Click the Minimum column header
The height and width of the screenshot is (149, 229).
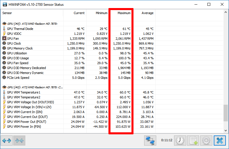coord(98,13)
